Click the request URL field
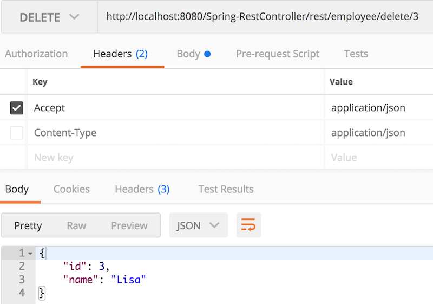The image size is (433, 304). pos(263,17)
